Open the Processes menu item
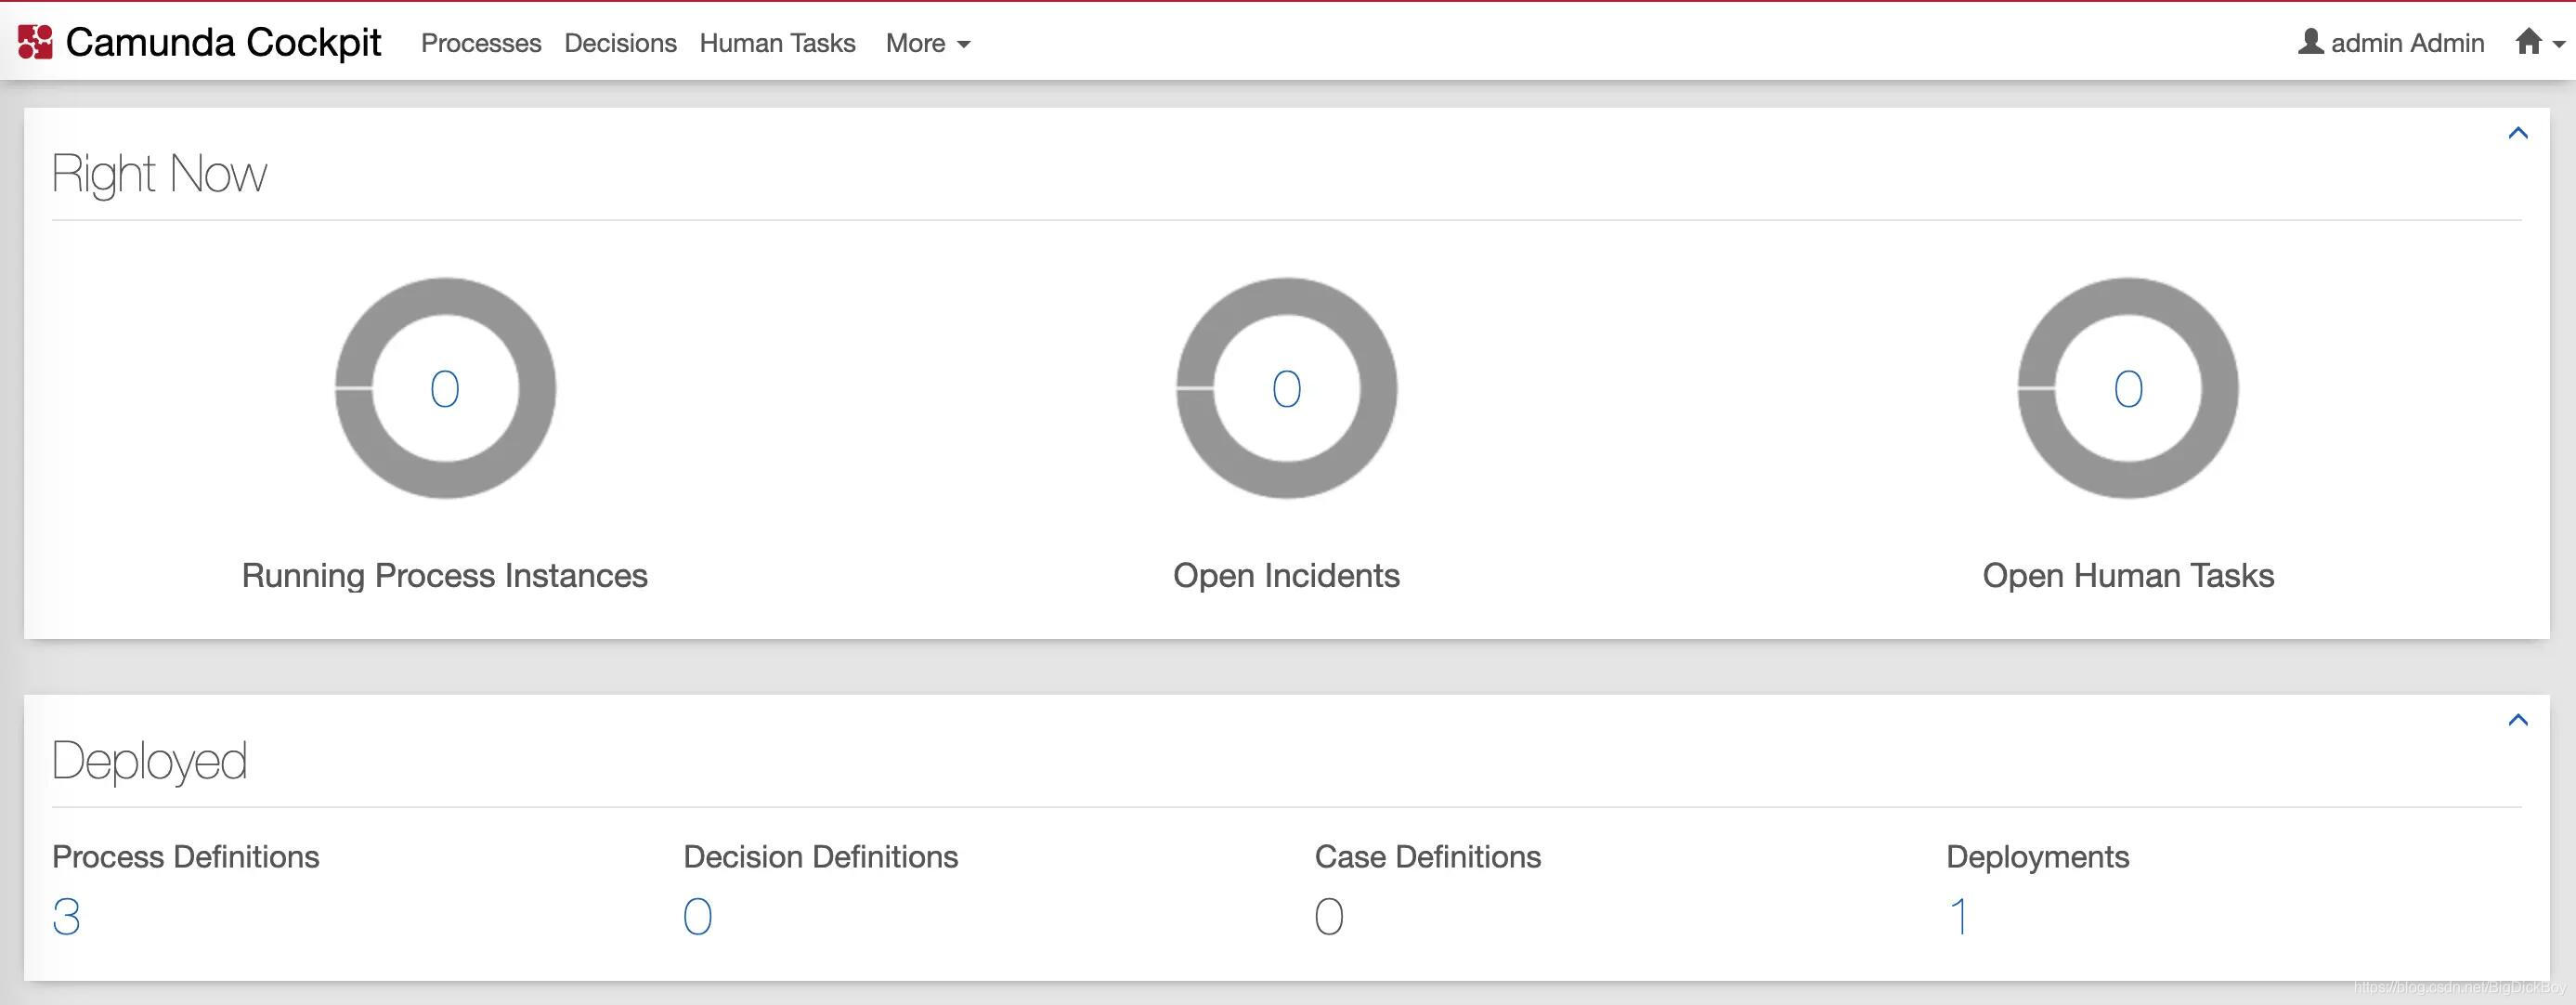Viewport: 2576px width, 1005px height. coord(481,43)
